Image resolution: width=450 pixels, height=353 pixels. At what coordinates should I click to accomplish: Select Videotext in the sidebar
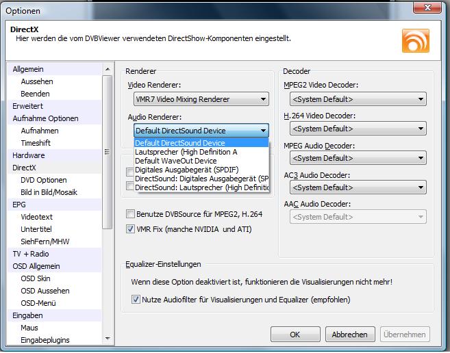point(55,217)
